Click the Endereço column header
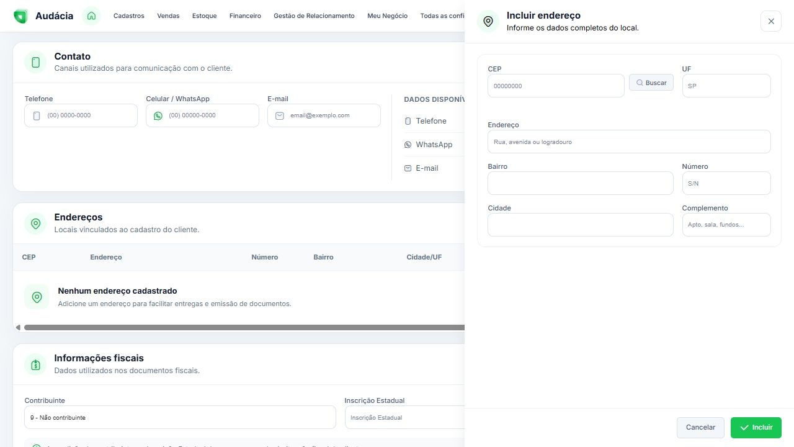The height and width of the screenshot is (447, 794). pyautogui.click(x=106, y=257)
